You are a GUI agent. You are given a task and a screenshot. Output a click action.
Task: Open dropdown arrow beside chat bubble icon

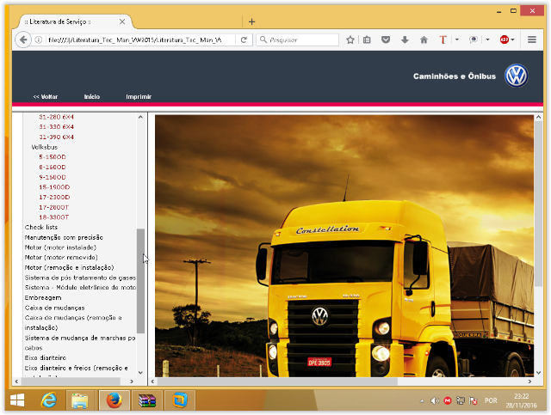[x=487, y=40]
